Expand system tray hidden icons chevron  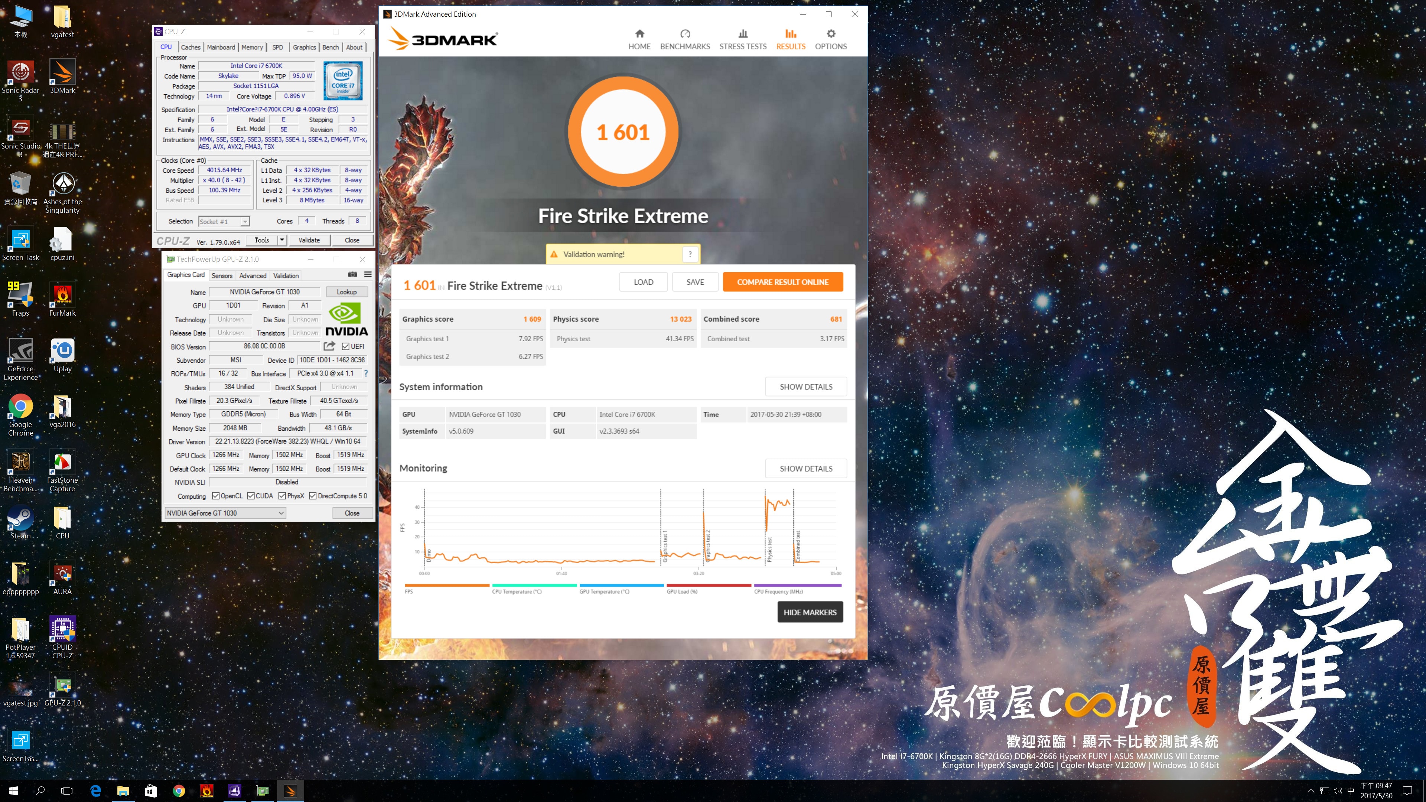point(1311,791)
